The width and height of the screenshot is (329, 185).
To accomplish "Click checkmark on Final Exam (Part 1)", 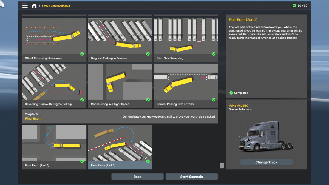I will click(x=82, y=161).
